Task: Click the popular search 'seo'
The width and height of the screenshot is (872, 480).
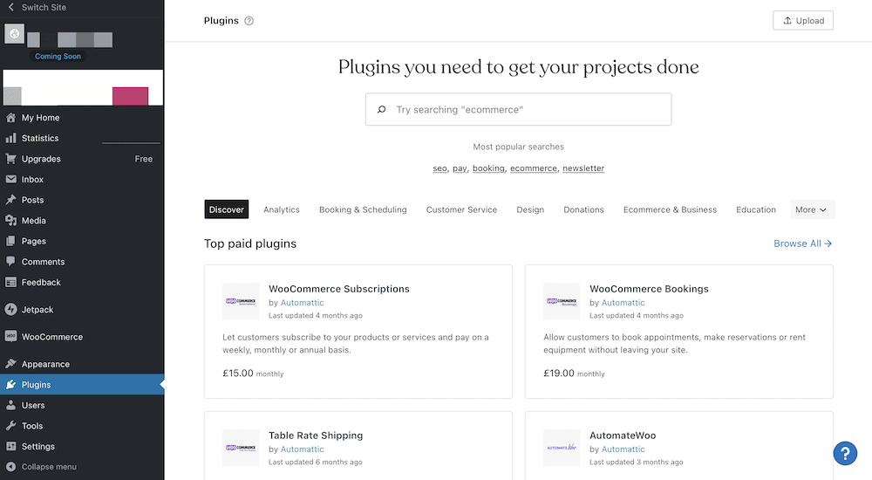Action: [439, 168]
